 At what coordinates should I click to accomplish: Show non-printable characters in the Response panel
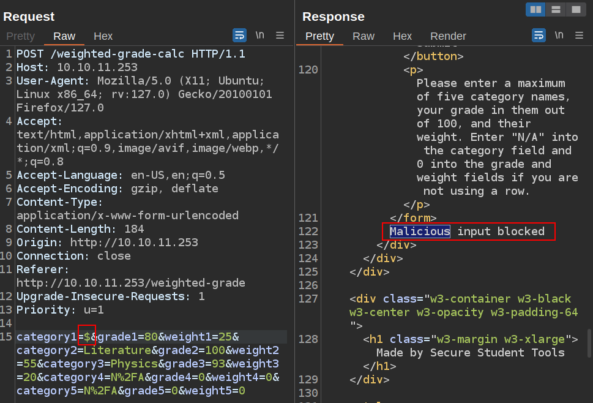[559, 35]
